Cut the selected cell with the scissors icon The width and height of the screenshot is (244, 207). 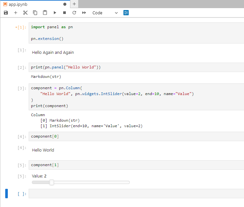(25, 13)
